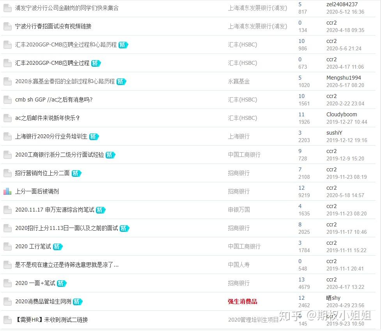Open thread ac之后邮件来说新年快乐?

[48, 118]
